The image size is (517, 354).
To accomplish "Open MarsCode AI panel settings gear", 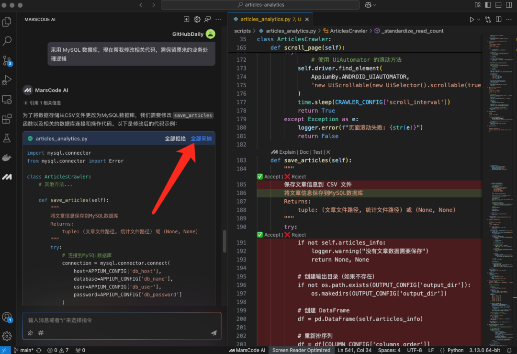I will click(x=197, y=20).
